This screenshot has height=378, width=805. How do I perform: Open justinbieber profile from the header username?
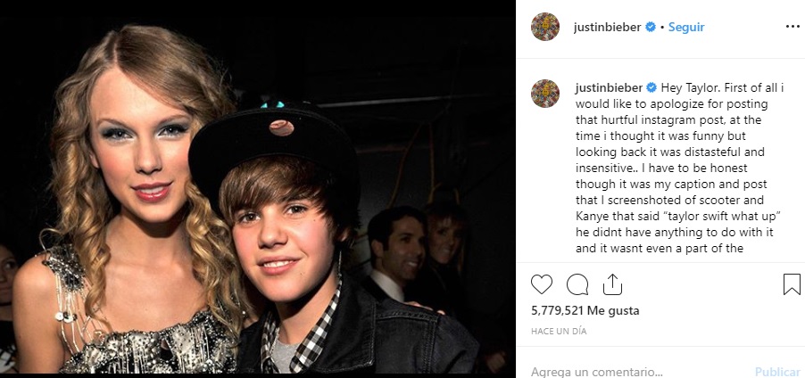[608, 27]
